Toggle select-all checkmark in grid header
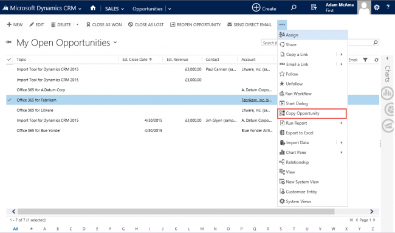Image resolution: width=395 pixels, height=233 pixels. click(x=9, y=60)
